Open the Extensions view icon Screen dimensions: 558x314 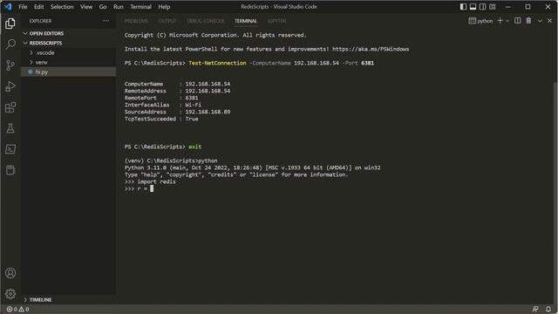coord(10,107)
